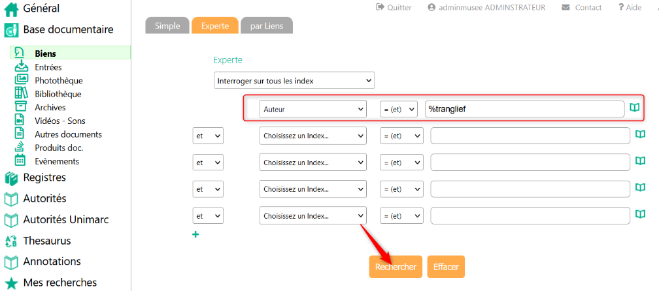The image size is (659, 291).
Task: Expand 'Interroger sur tous les index' dropdown
Action: pos(294,80)
